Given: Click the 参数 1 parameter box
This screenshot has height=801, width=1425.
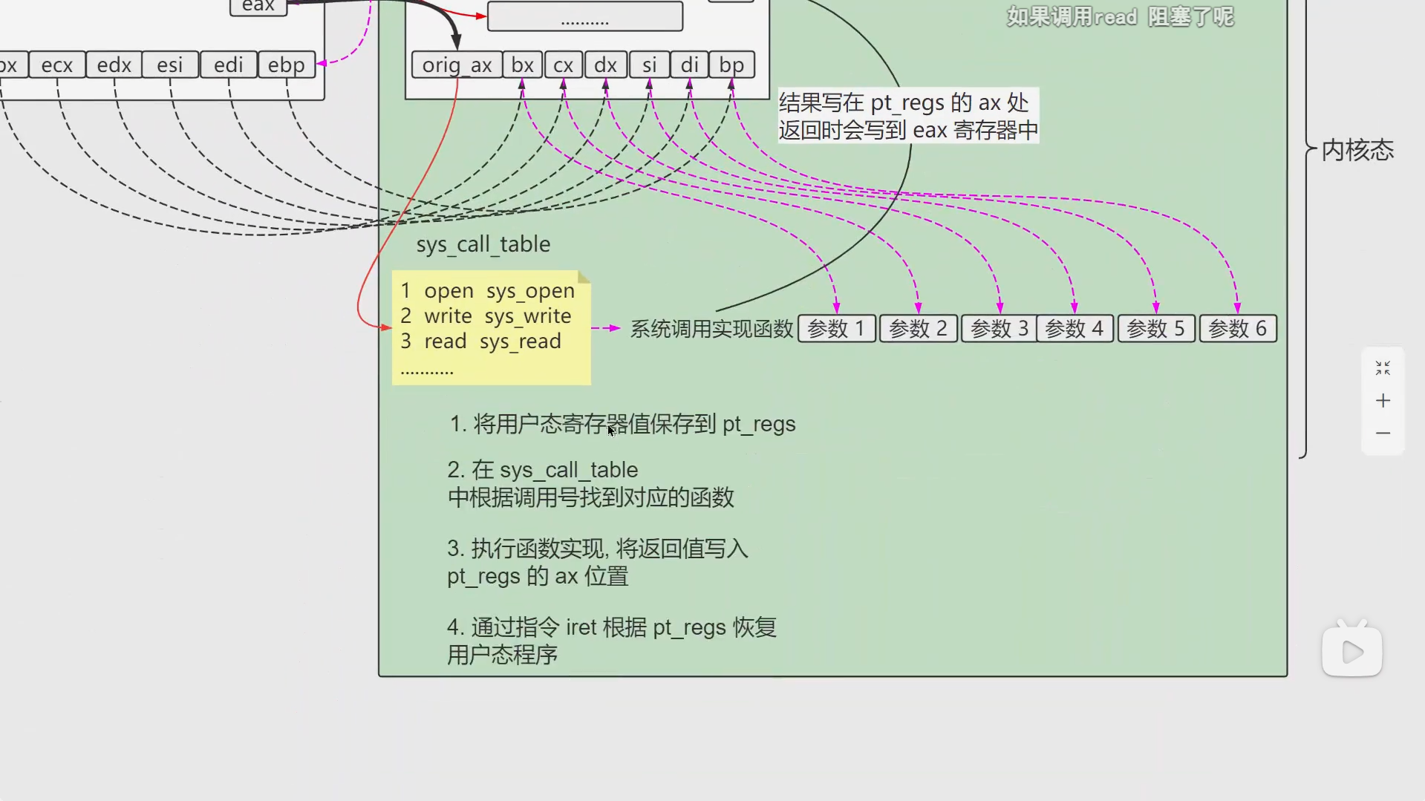Looking at the screenshot, I should [x=837, y=328].
